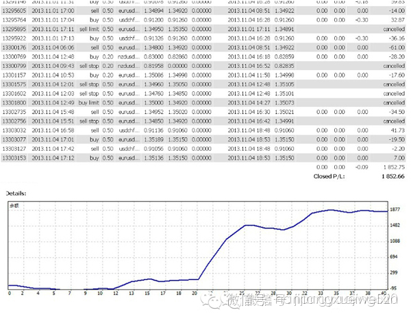Select order number 13301800
This screenshot has height=321, width=411.
pos(14,103)
